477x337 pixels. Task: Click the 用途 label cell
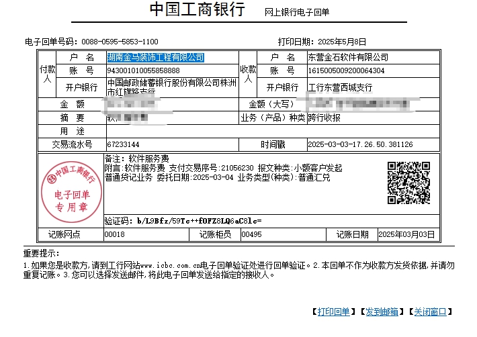click(72, 131)
